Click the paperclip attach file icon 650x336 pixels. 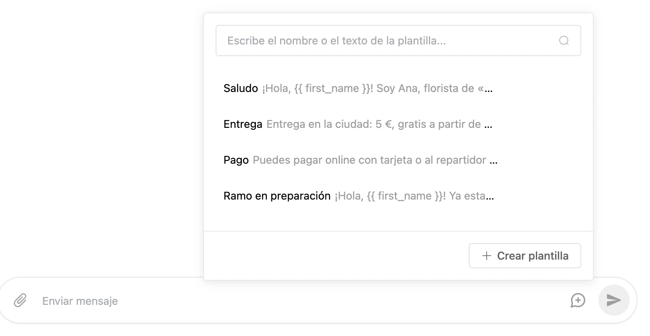click(20, 301)
